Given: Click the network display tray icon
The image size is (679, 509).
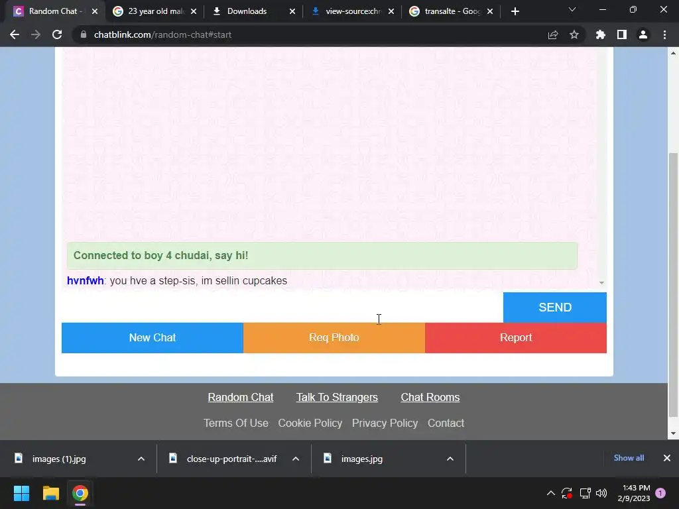Looking at the screenshot, I should pyautogui.click(x=585, y=493).
